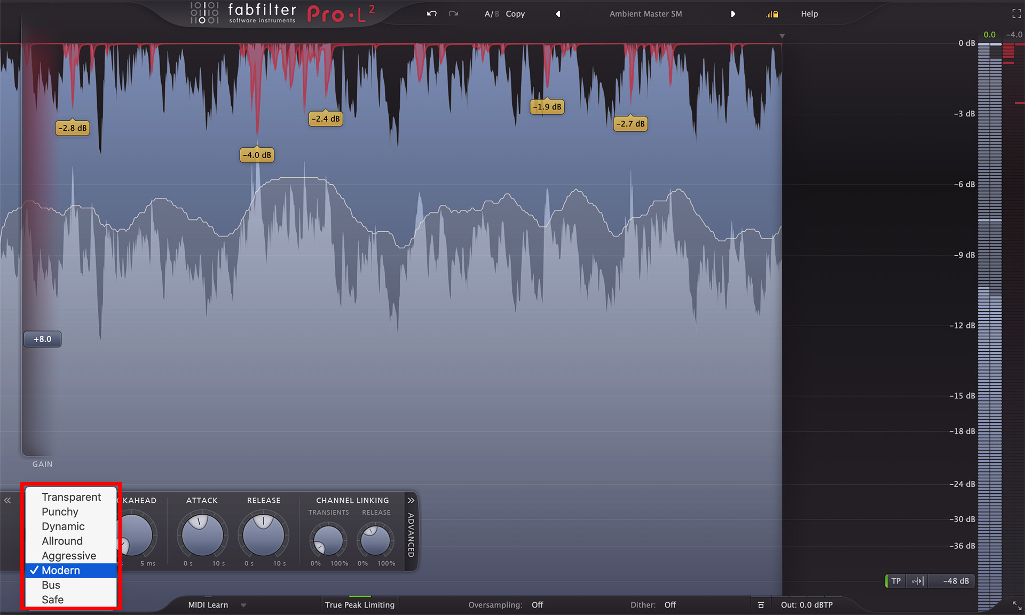Select the Bus style

coord(71,585)
